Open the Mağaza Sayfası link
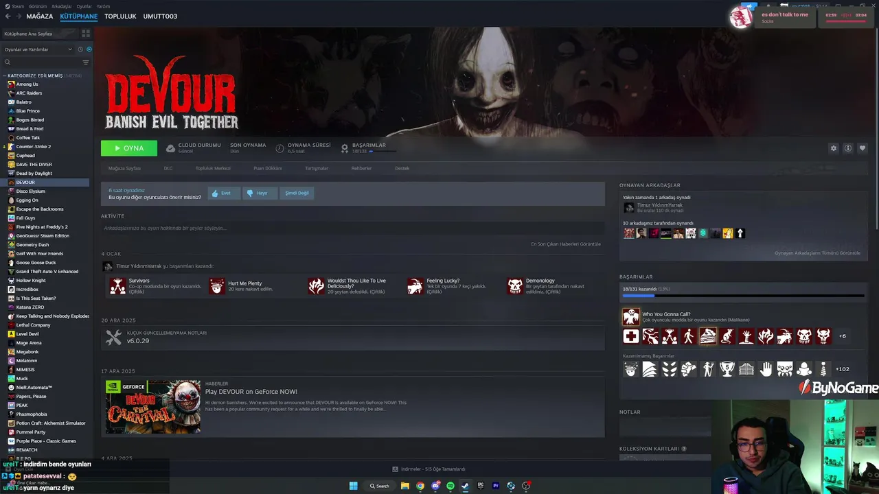 pyautogui.click(x=124, y=168)
